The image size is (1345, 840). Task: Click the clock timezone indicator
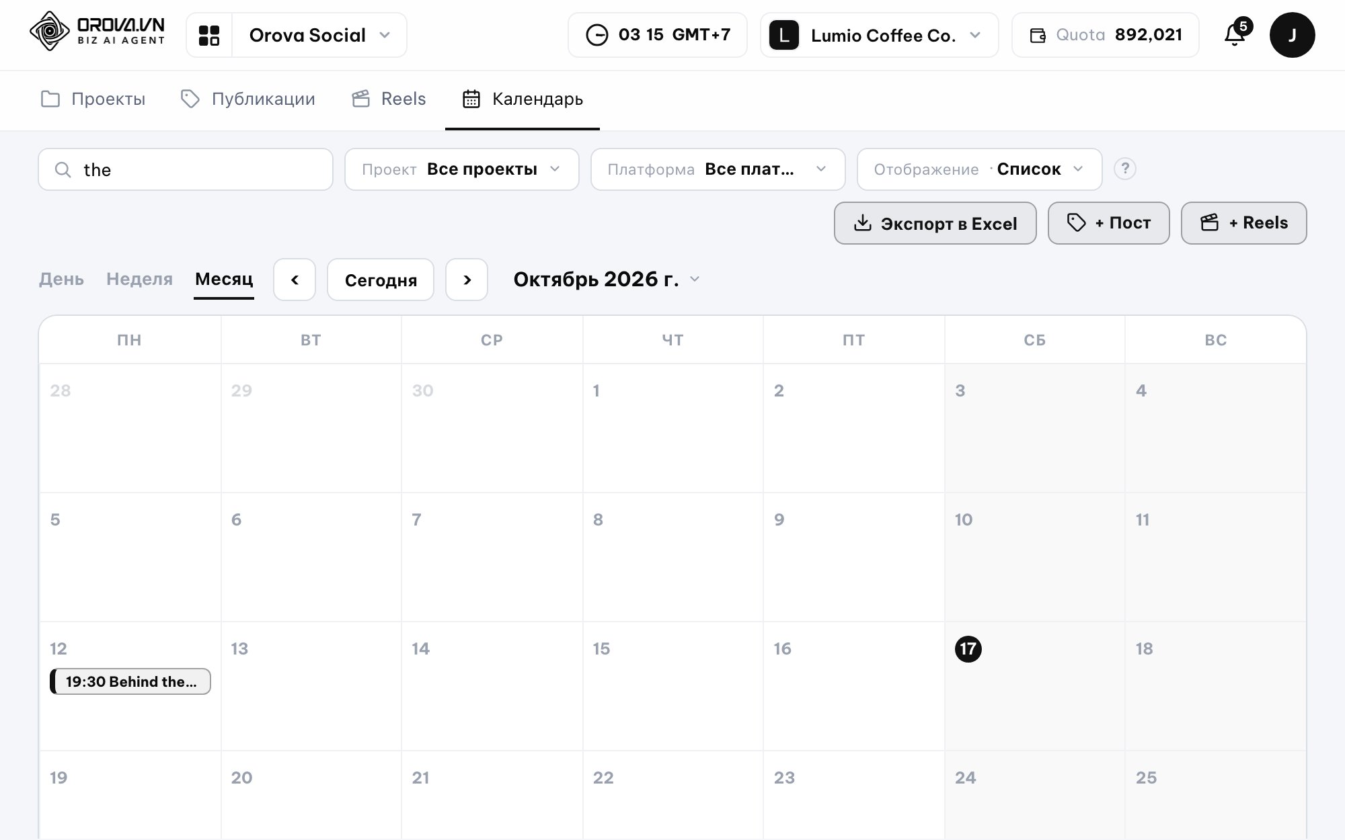(657, 35)
